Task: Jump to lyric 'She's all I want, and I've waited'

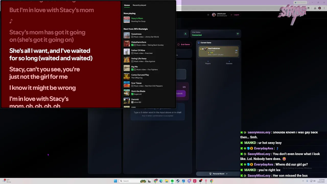Action: (x=50, y=51)
